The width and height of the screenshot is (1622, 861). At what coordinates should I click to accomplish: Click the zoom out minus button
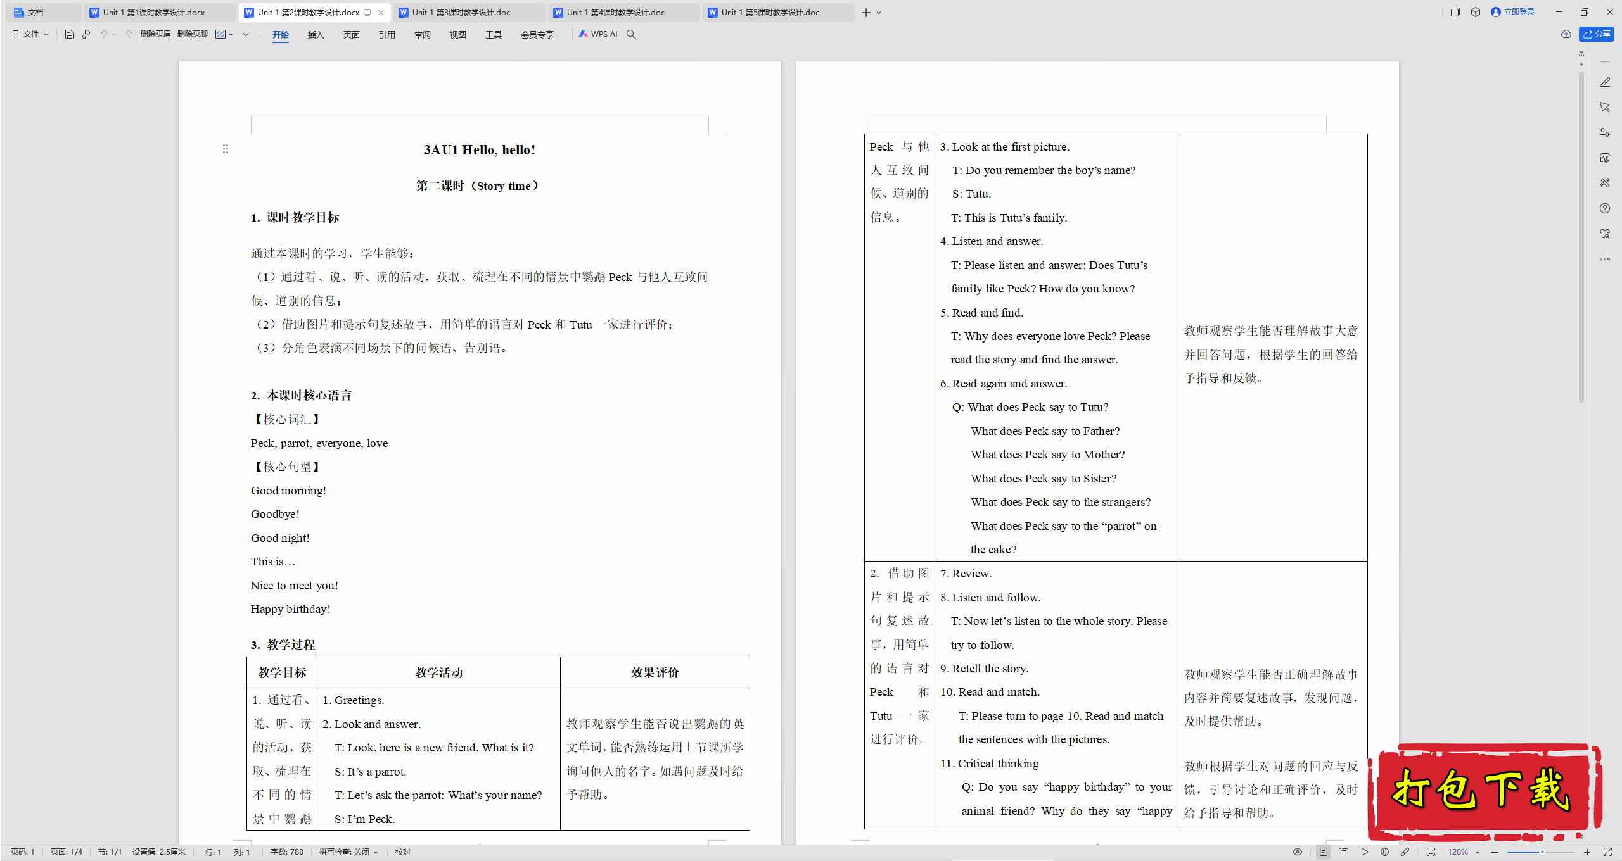click(x=1495, y=852)
